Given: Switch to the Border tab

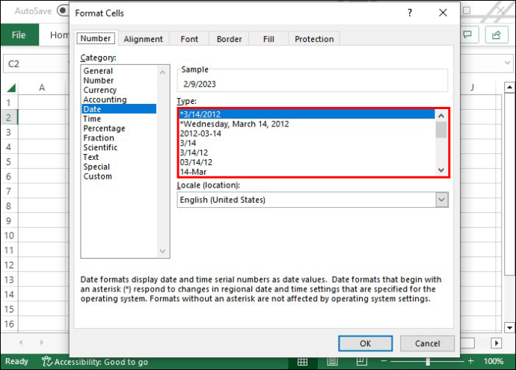Looking at the screenshot, I should (x=229, y=39).
